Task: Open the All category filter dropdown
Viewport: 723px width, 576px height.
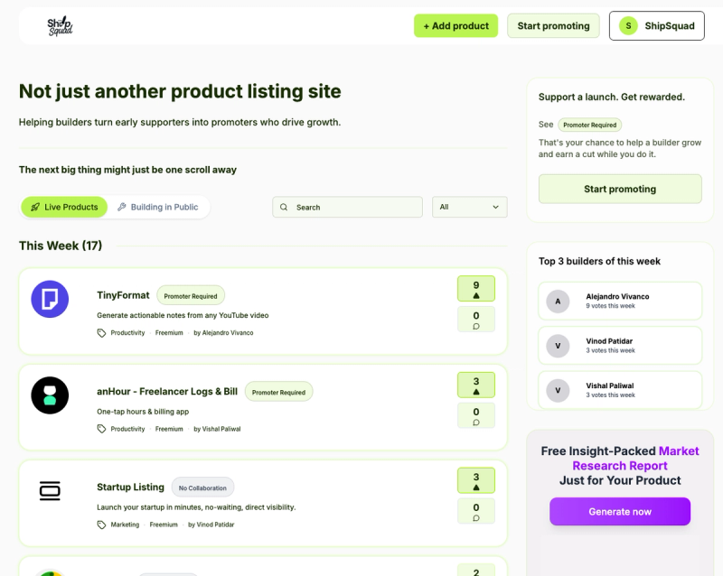Action: click(x=469, y=207)
